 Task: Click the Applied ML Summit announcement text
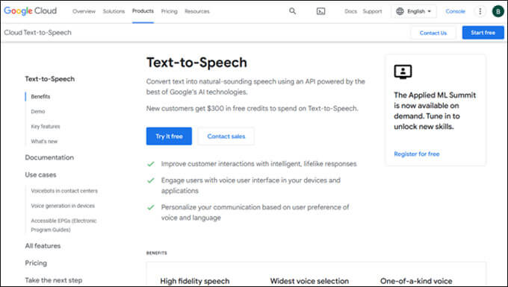tap(435, 110)
